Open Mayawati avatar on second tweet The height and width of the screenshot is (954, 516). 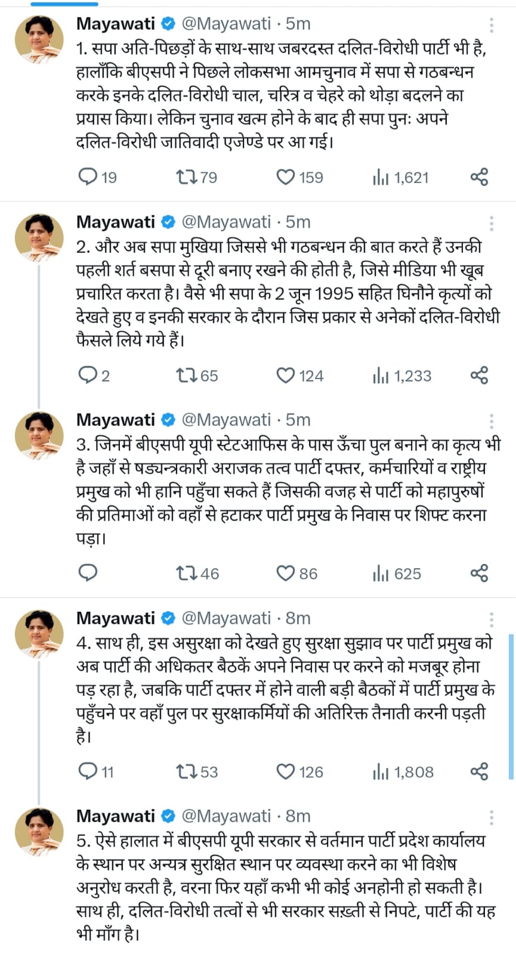point(39,237)
